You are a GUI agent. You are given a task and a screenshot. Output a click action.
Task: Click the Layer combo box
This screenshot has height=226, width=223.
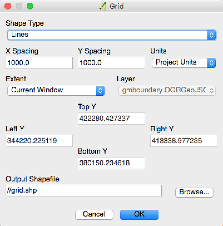(x=167, y=90)
